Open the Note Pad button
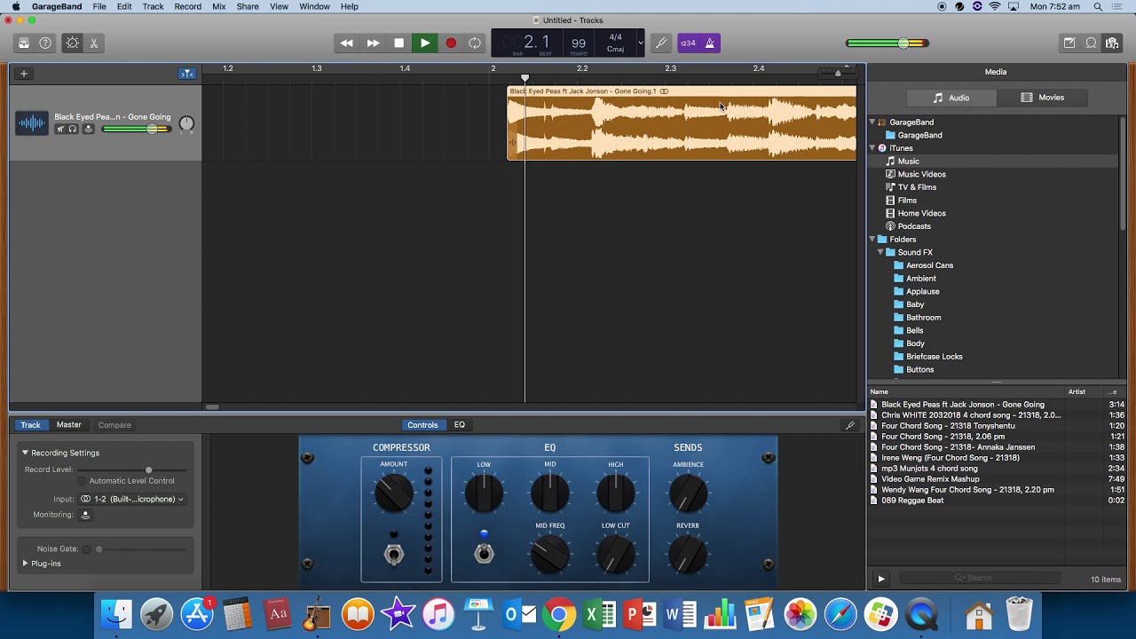1136x639 pixels. click(x=1069, y=43)
